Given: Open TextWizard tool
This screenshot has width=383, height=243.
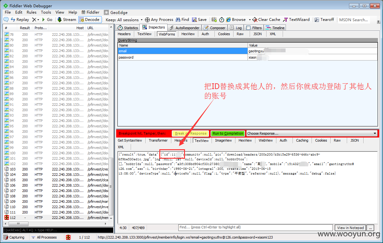Looking at the screenshot, I should point(296,20).
